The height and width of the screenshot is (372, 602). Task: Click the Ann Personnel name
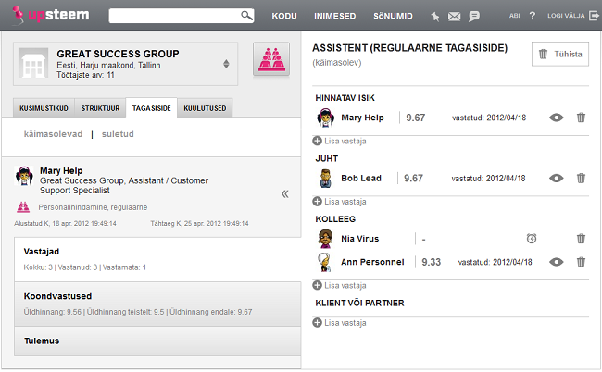(x=372, y=262)
